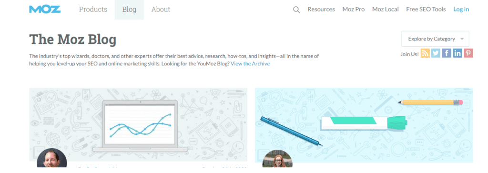The image size is (488, 173).
Task: Open the laptop chart post thumbnail
Action: (x=138, y=124)
